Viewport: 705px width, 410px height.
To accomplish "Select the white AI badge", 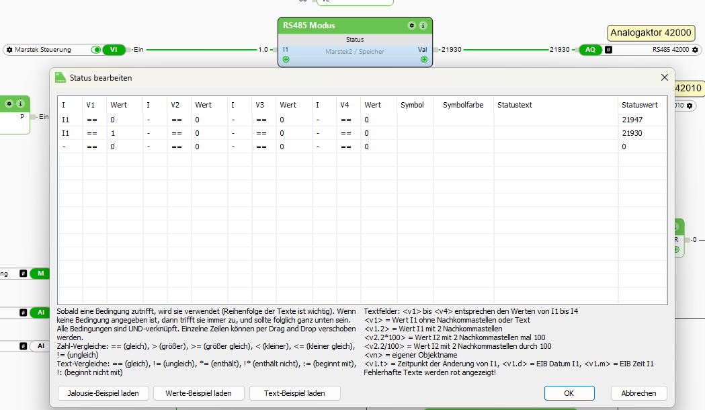I will click(40, 346).
